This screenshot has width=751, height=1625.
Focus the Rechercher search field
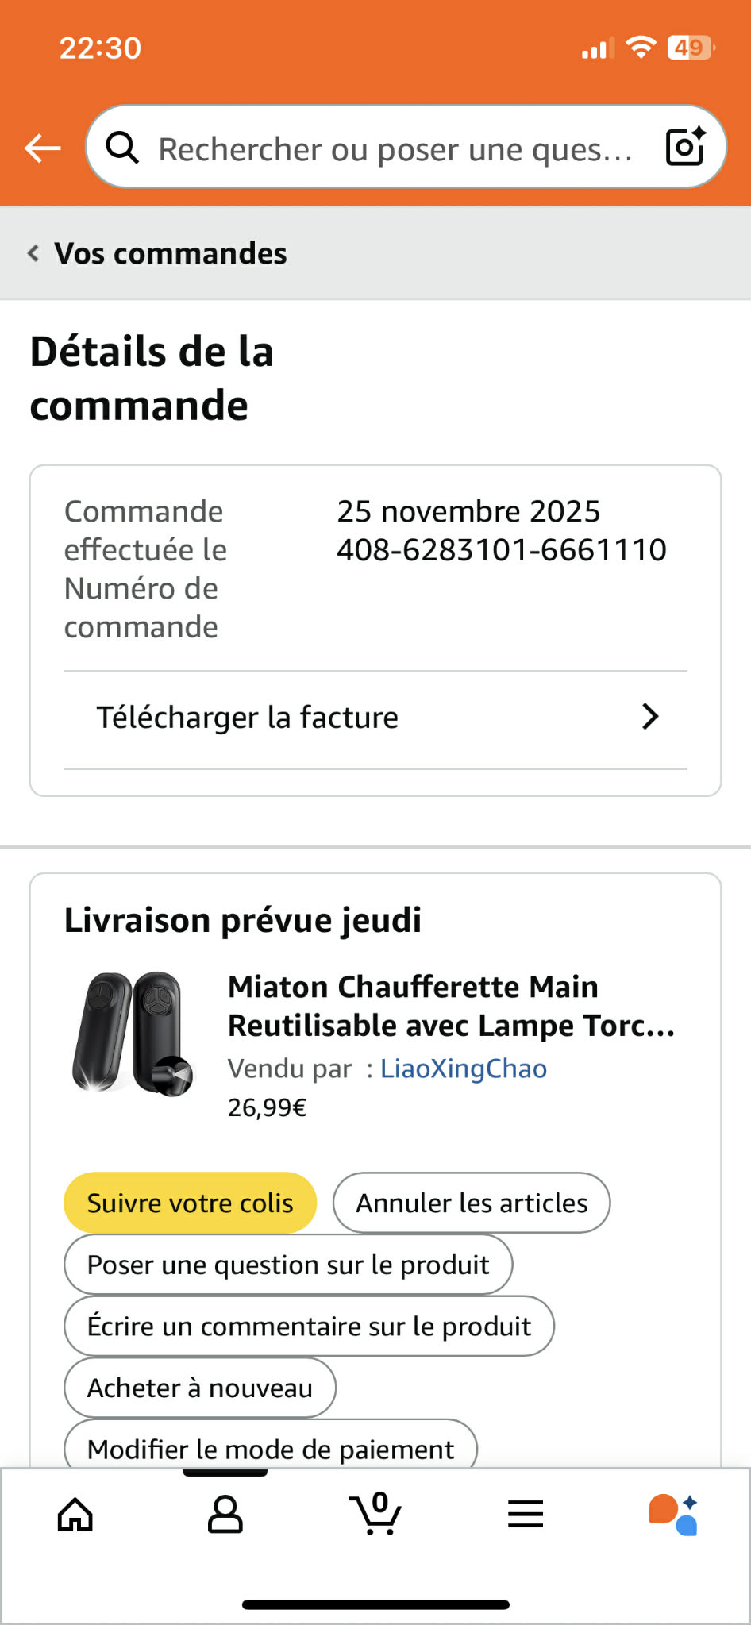(x=395, y=148)
